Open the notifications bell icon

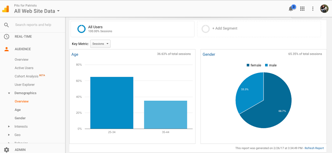tap(291, 9)
